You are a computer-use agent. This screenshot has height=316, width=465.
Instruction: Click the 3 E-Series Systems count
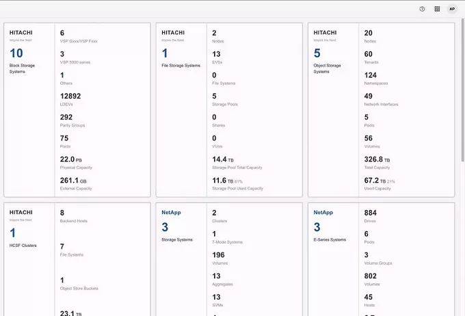[x=317, y=227]
